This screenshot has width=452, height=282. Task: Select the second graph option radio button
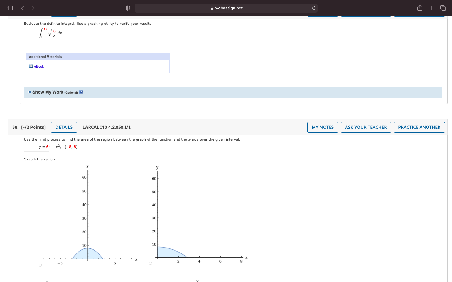(x=150, y=263)
